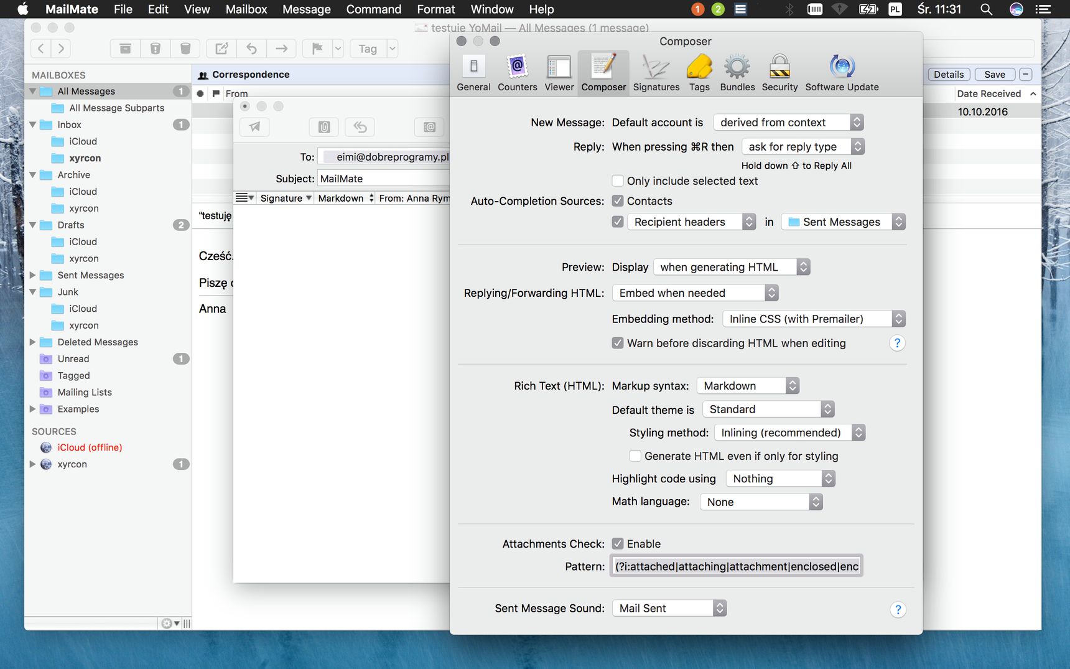Open the Tags preferences pane

pos(699,73)
